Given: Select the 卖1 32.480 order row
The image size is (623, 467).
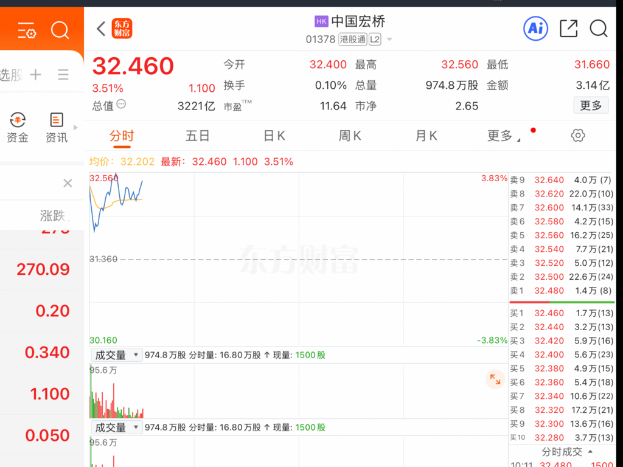Looking at the screenshot, I should (562, 291).
